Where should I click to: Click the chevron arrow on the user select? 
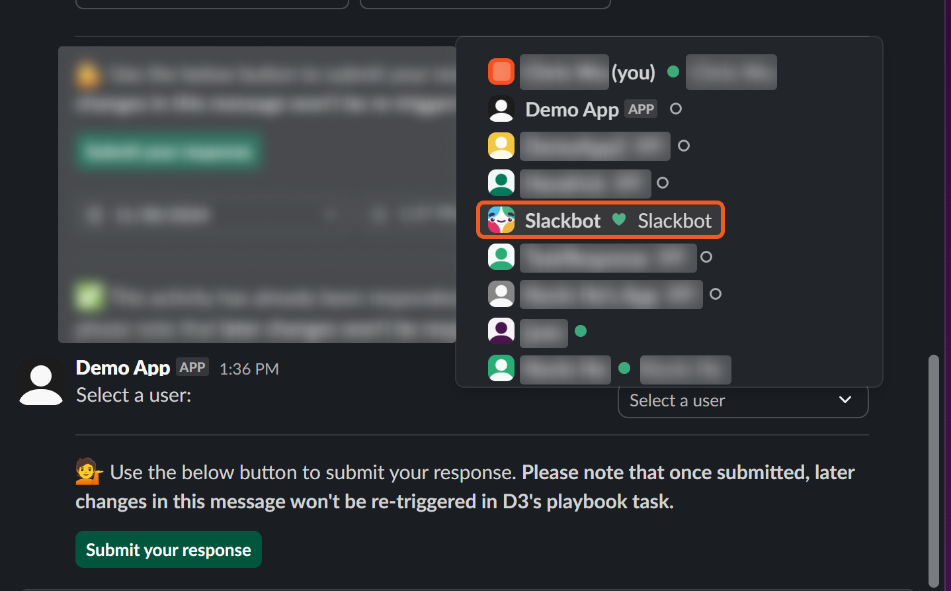(845, 400)
